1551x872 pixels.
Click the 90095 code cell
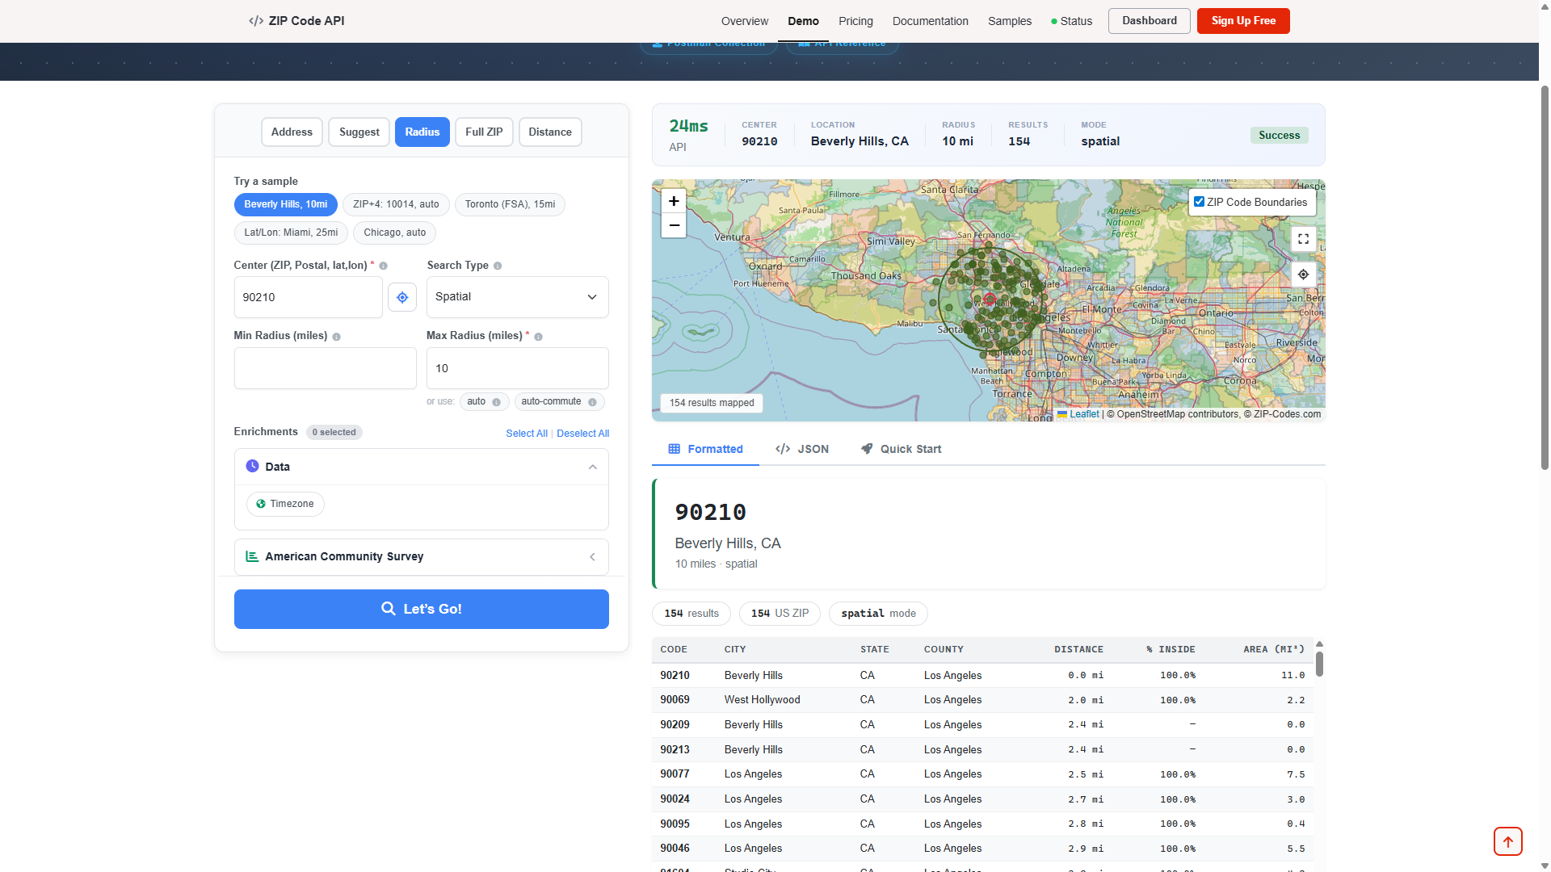tap(675, 824)
